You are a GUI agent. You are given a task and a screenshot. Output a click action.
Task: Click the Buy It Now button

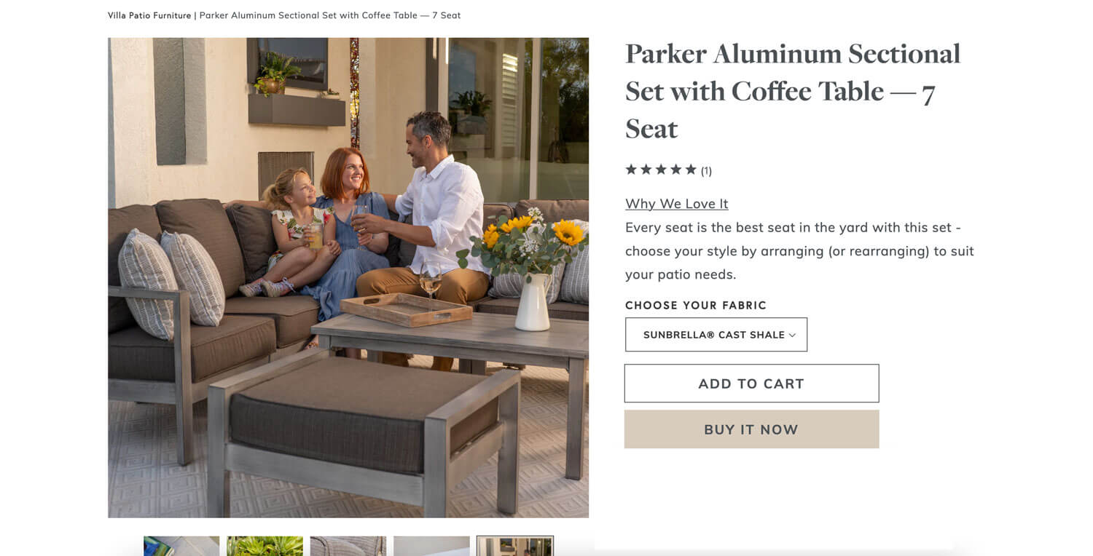tap(751, 429)
